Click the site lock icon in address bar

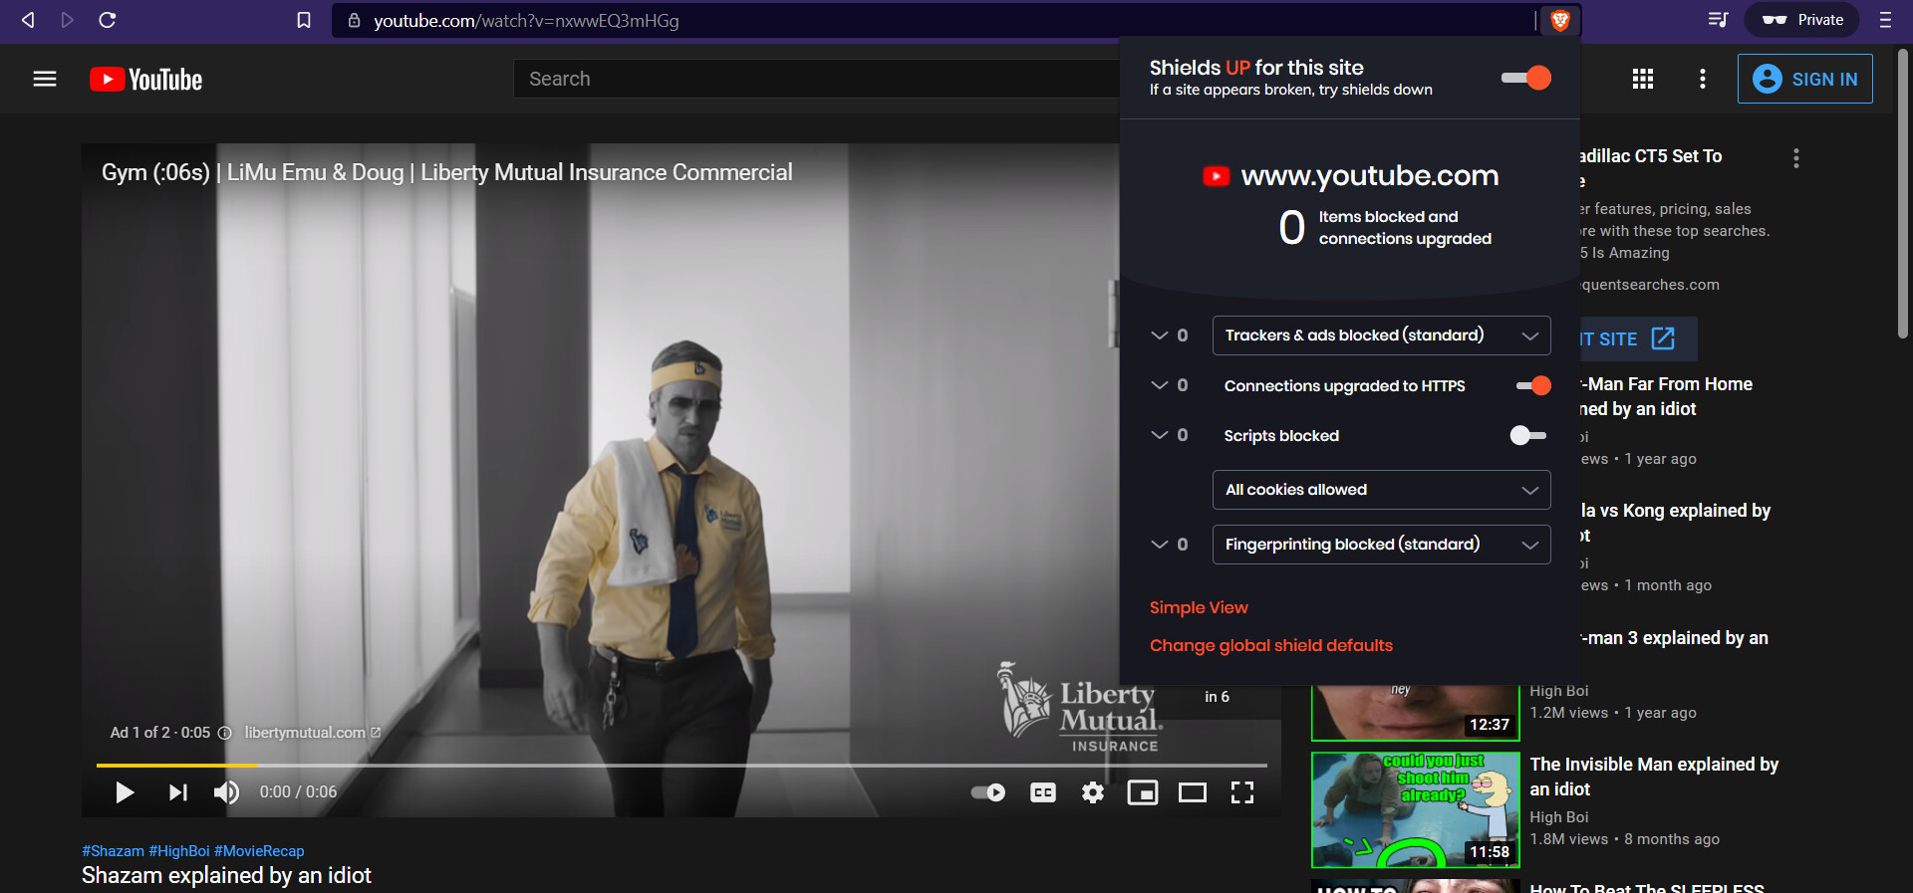pyautogui.click(x=354, y=20)
